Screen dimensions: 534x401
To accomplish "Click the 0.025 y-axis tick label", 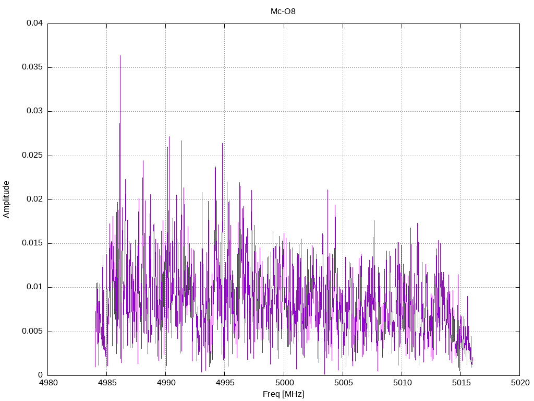I will pyautogui.click(x=32, y=156).
